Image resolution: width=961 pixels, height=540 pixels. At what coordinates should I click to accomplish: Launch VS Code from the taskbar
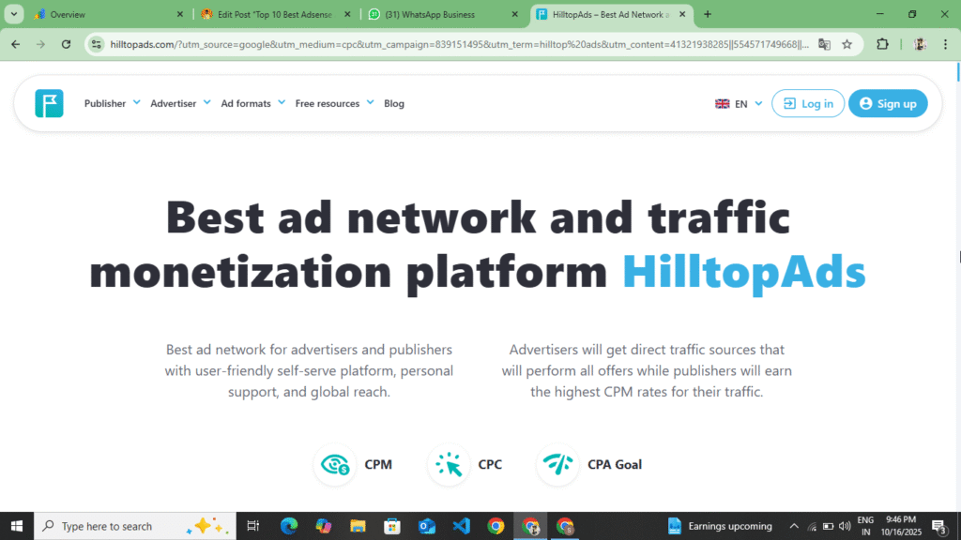pos(462,525)
